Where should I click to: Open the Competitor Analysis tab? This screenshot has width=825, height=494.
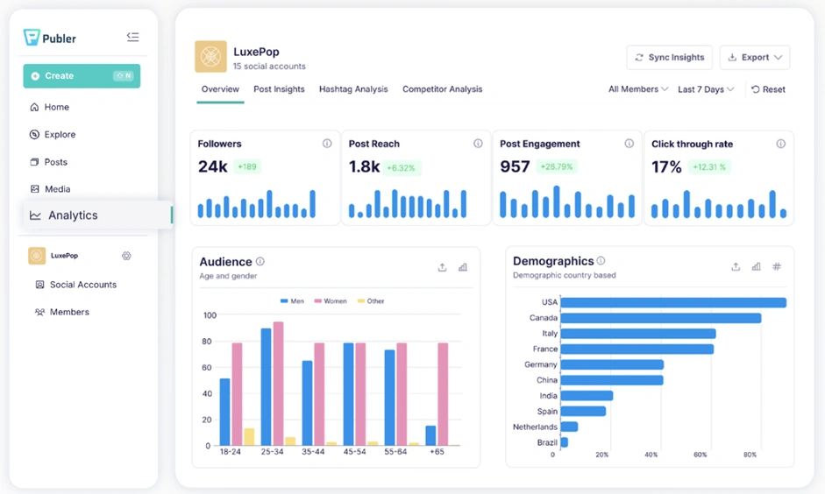tap(442, 89)
